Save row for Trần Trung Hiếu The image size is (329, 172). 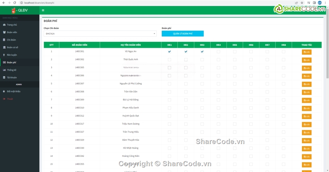click(x=306, y=133)
